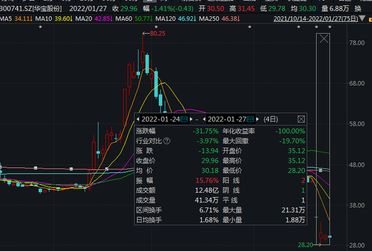Step the start date 2022-01-24 backward

138,119
